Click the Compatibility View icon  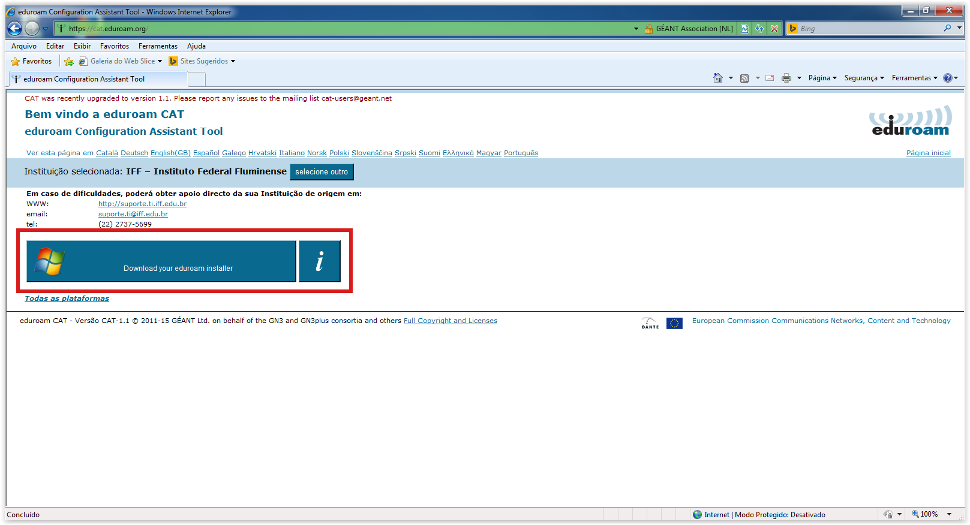click(x=744, y=28)
